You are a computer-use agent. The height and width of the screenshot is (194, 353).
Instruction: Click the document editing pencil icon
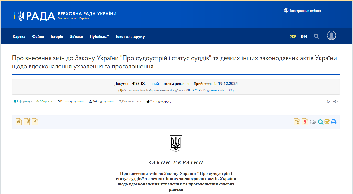tap(27, 122)
